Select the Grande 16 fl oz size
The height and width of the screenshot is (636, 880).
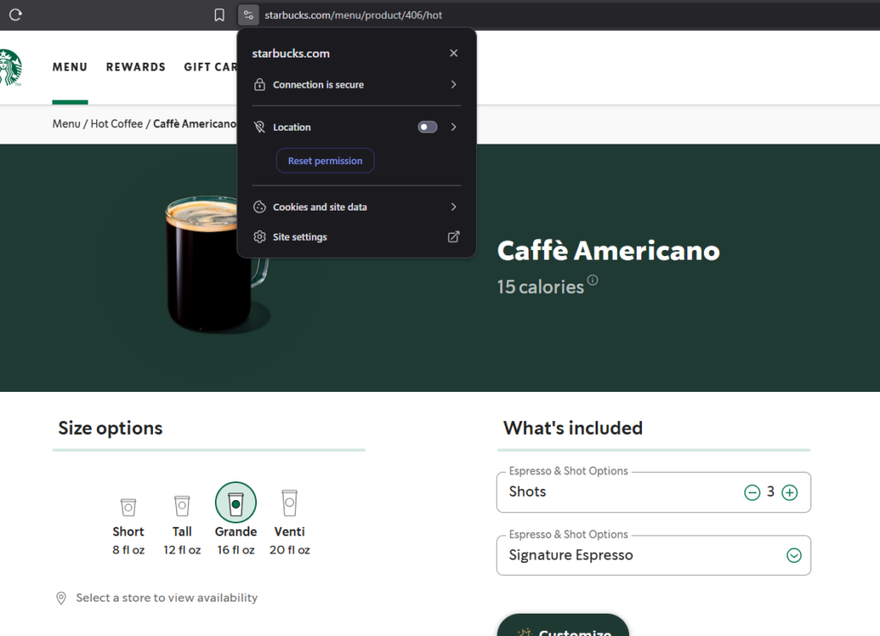[x=235, y=519]
